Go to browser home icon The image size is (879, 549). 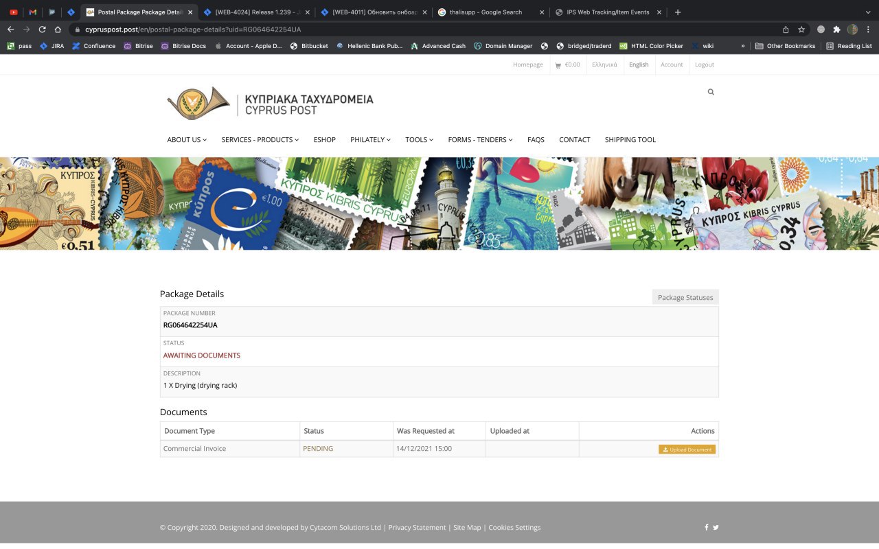(x=58, y=30)
